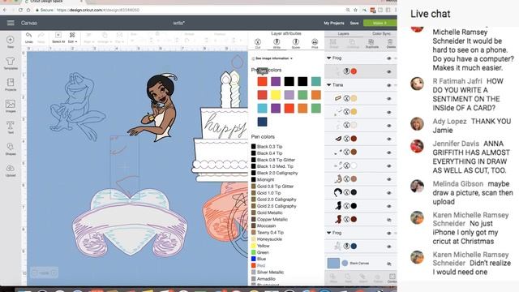Select the Score layer attribute
The image size is (519, 292).
[x=295, y=43]
